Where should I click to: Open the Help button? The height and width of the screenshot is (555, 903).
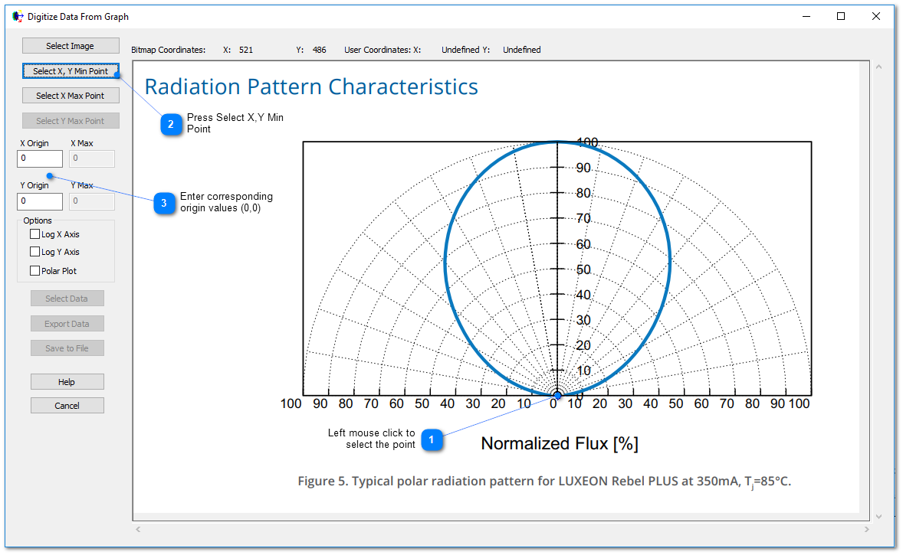pos(67,382)
